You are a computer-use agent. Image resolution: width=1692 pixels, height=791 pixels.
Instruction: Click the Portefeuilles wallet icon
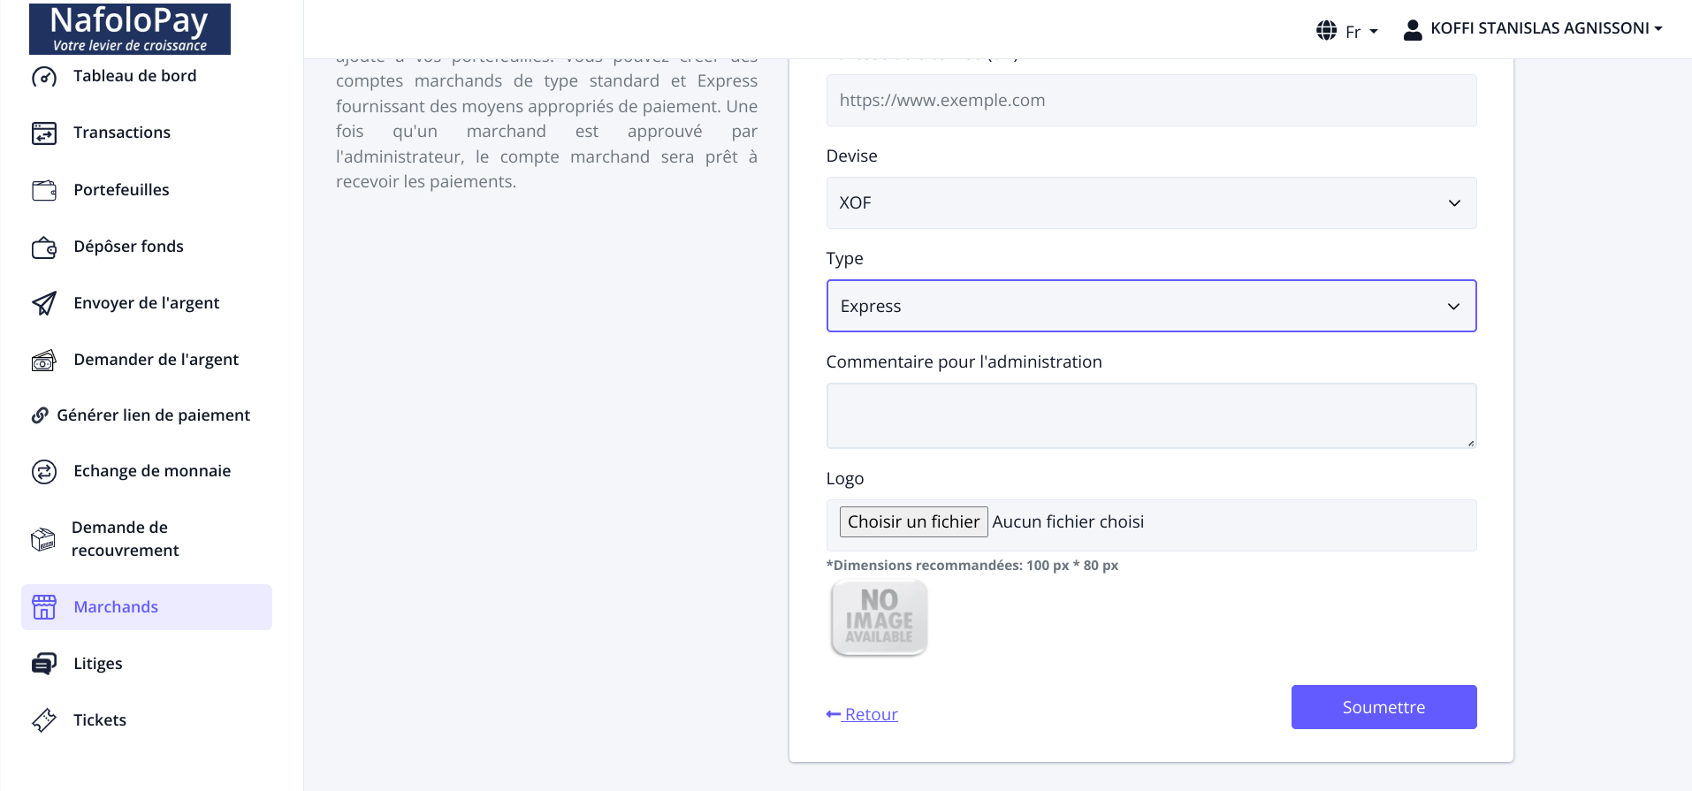44,190
